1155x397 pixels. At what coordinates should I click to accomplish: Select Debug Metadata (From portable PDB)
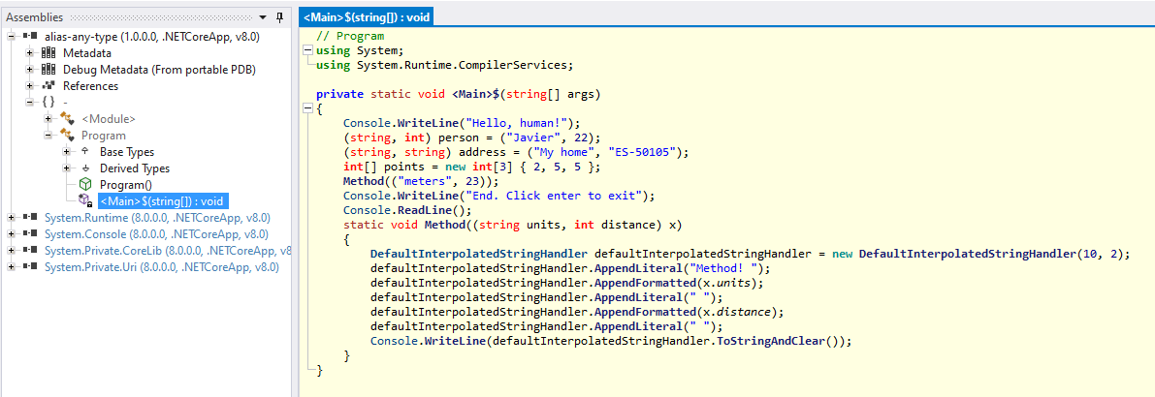(159, 70)
